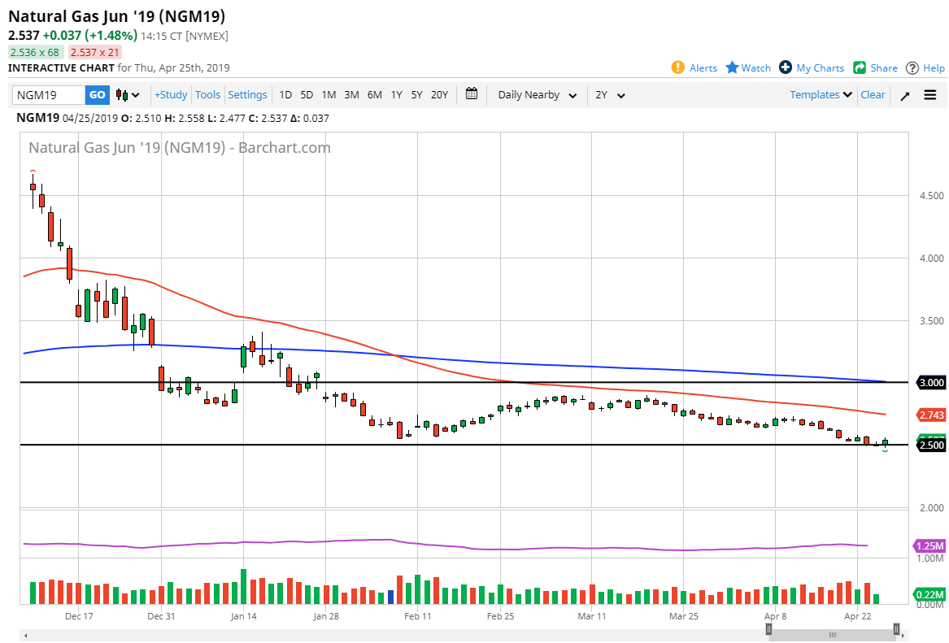Switch to the 3M time range

[351, 95]
